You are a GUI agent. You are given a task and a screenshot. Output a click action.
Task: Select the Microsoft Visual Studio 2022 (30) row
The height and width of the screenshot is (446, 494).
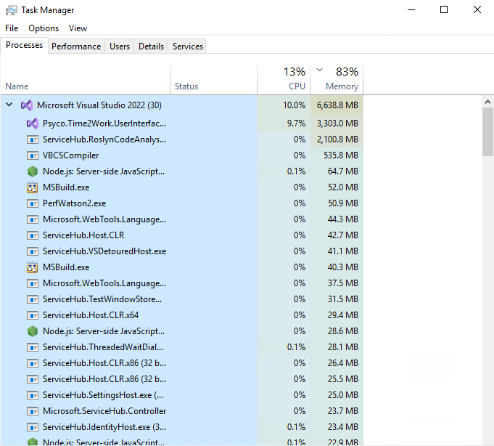182,105
